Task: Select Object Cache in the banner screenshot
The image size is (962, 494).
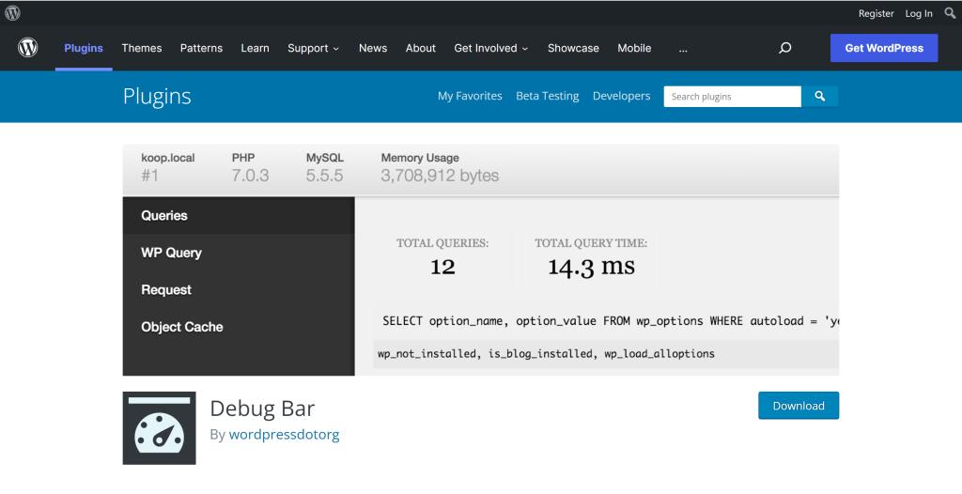Action: tap(239, 327)
